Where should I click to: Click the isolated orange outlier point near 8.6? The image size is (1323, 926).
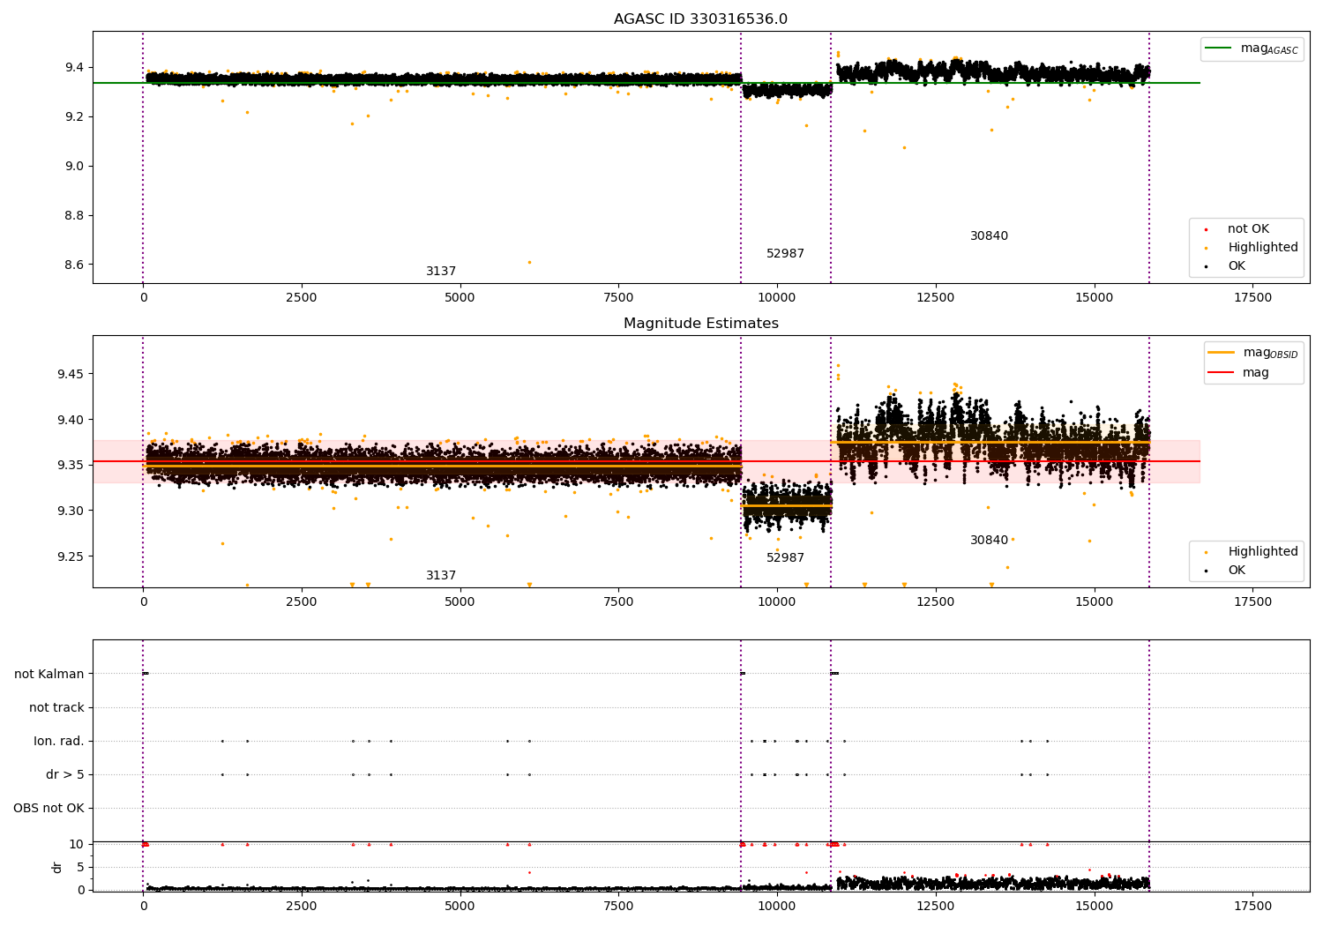[529, 262]
